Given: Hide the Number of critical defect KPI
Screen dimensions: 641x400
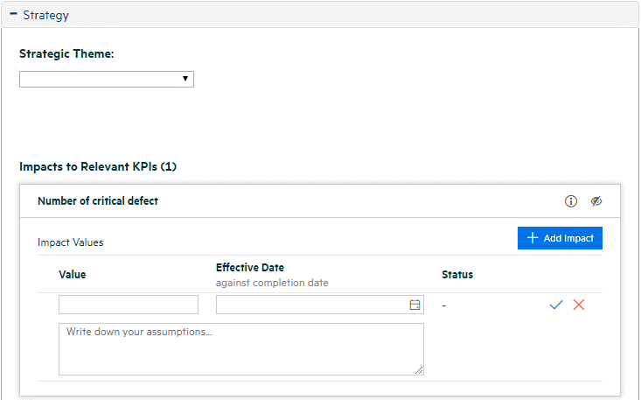Looking at the screenshot, I should click(596, 201).
